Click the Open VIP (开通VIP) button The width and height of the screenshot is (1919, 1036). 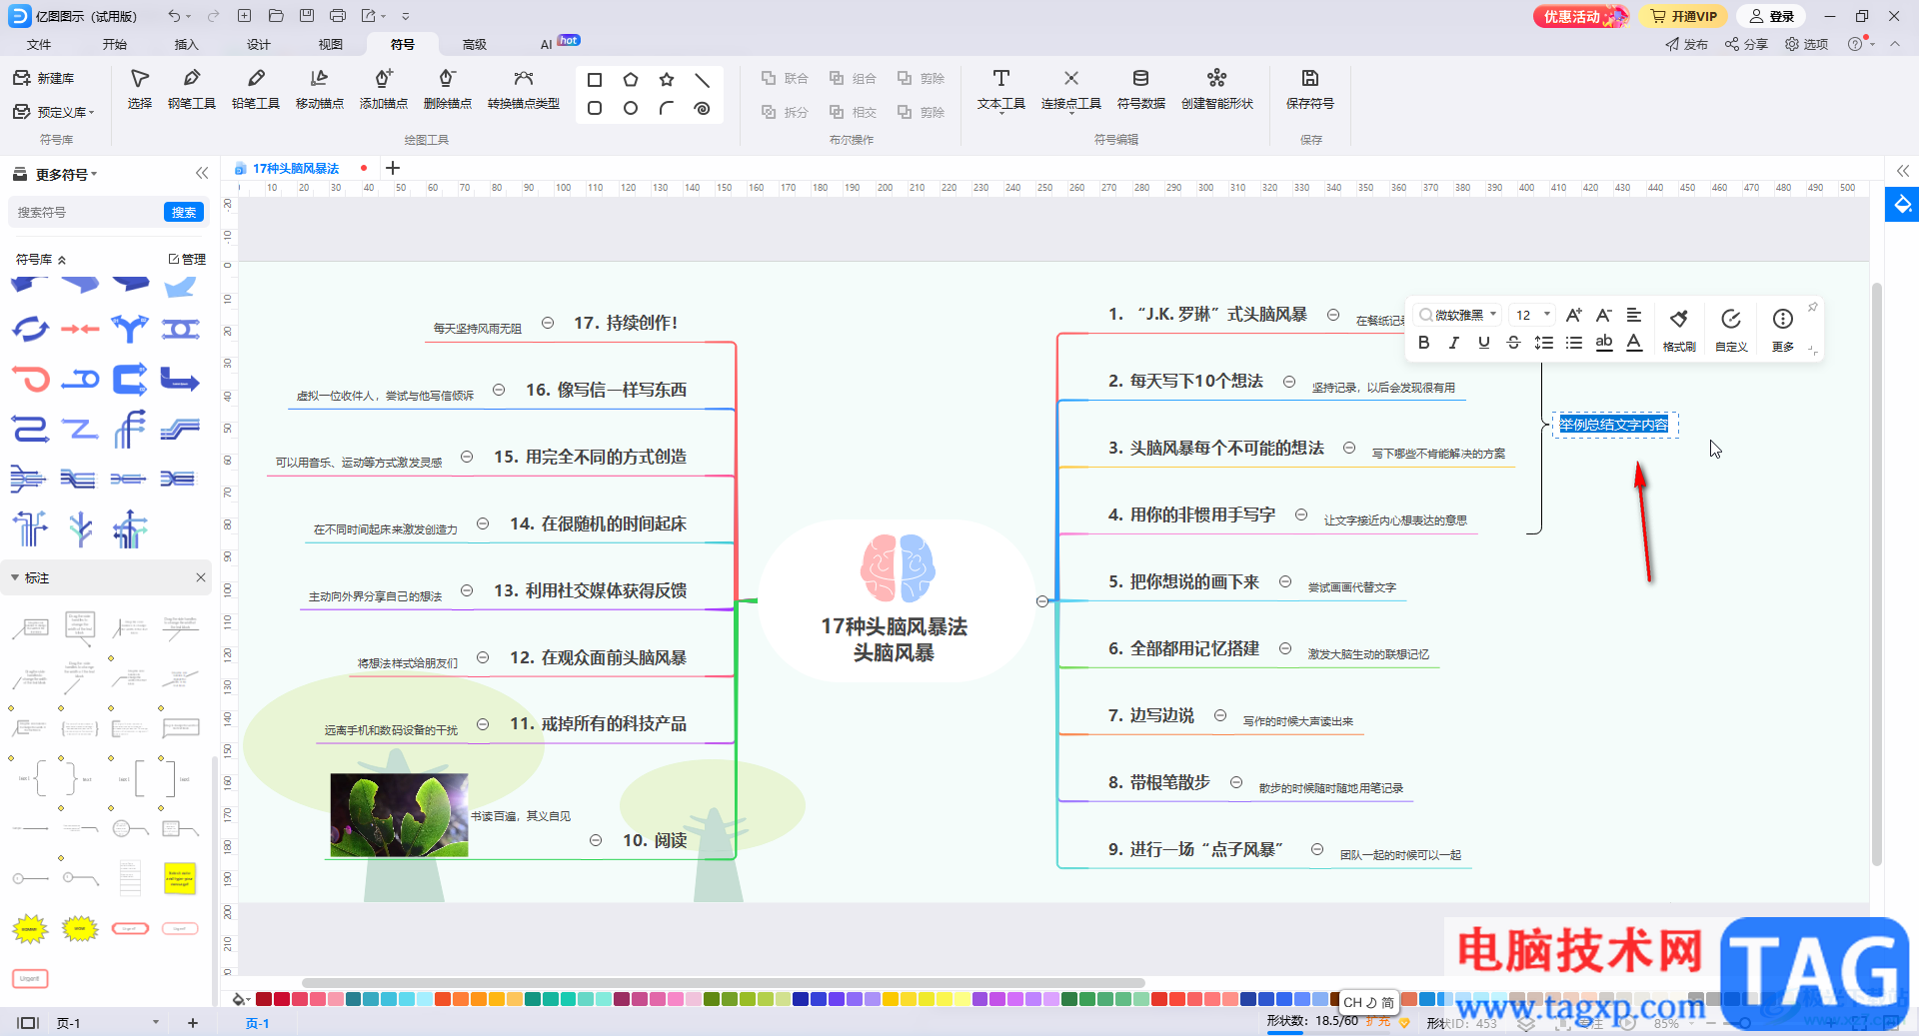click(1684, 16)
